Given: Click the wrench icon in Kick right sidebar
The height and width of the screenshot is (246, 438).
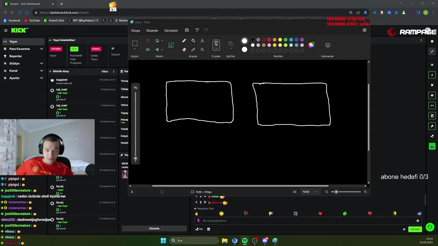Looking at the screenshot, I should 432,126.
